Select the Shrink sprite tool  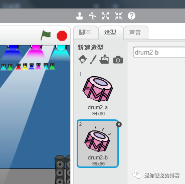[x=118, y=16]
